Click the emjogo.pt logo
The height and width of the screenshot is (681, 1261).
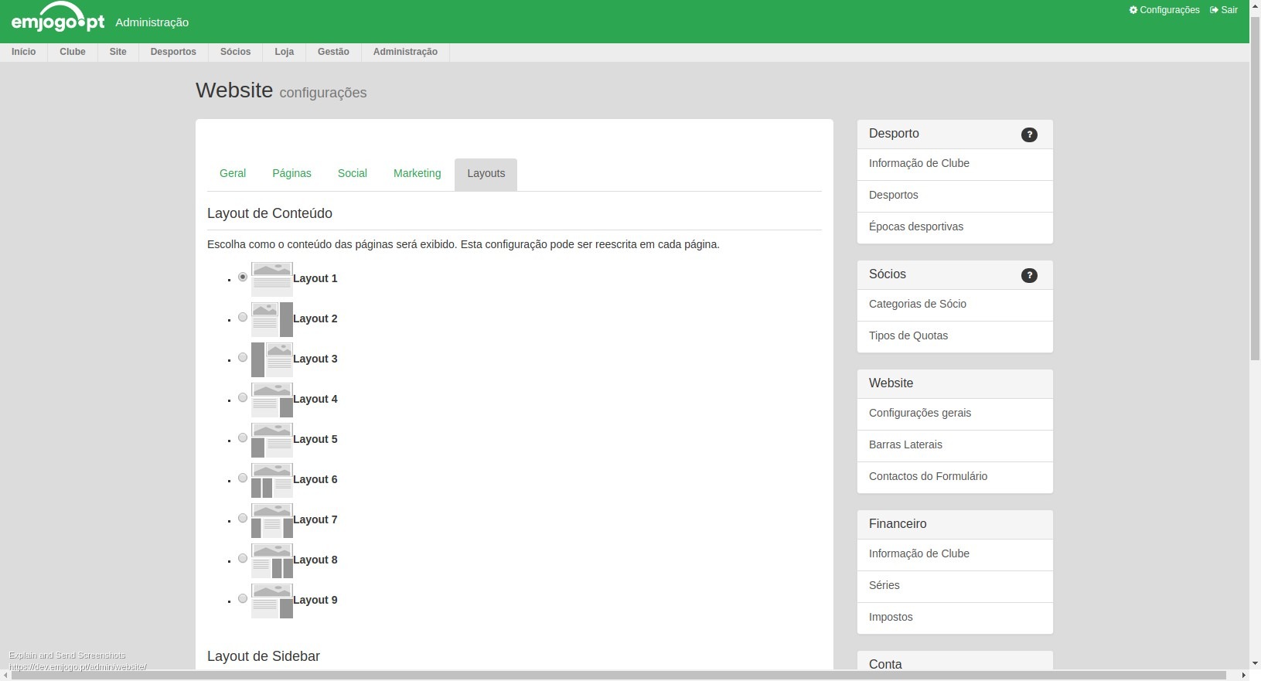pyautogui.click(x=57, y=19)
